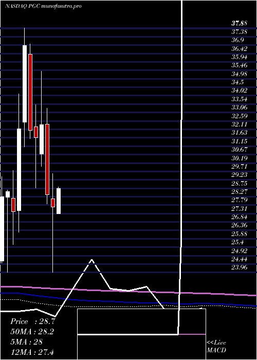257x360 pixels.
Task: Click the 32.59 price axis label
Action: (x=239, y=116)
